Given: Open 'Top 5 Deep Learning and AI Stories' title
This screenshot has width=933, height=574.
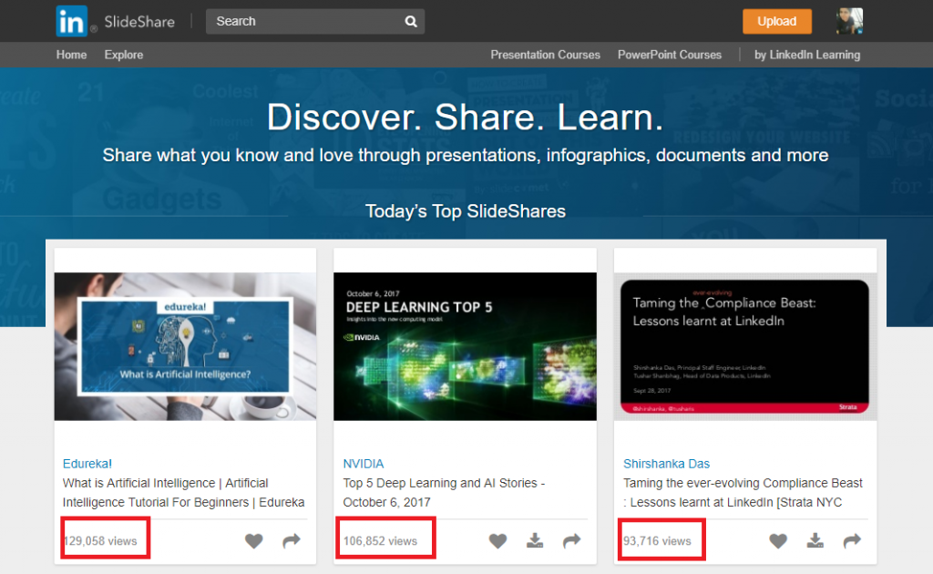Looking at the screenshot, I should pyautogui.click(x=444, y=493).
